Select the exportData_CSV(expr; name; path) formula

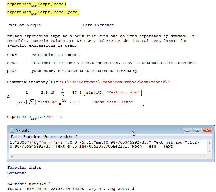43,12
